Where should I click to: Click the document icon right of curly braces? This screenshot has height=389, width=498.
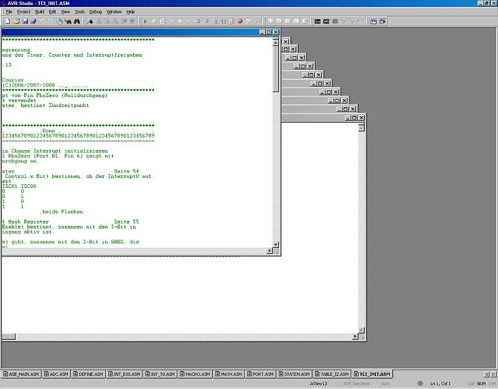tap(232, 21)
